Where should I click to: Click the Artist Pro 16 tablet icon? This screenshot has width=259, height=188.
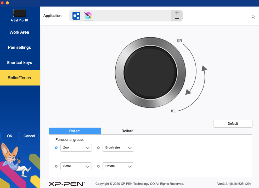19,13
